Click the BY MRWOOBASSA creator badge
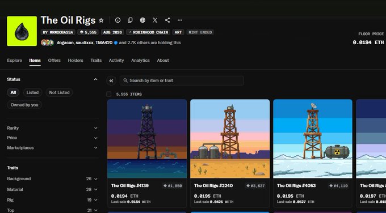The image size is (386, 213). click(x=58, y=32)
